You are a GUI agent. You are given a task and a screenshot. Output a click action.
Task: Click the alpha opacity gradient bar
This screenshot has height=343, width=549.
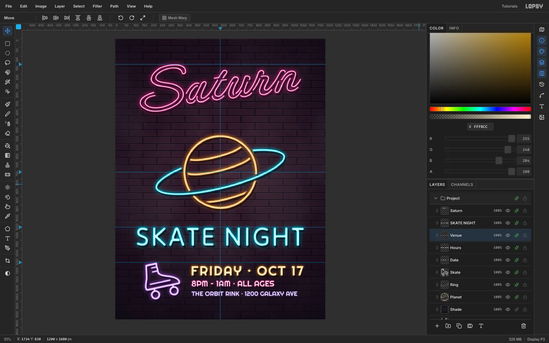[x=480, y=117]
